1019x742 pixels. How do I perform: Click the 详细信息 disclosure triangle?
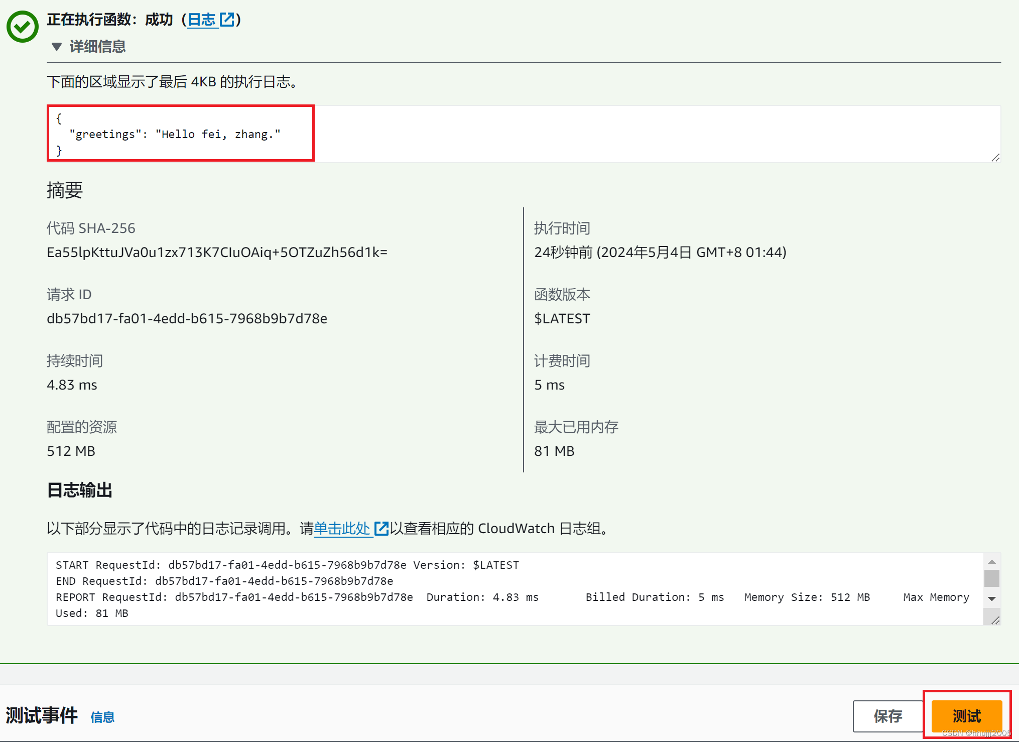[x=57, y=47]
